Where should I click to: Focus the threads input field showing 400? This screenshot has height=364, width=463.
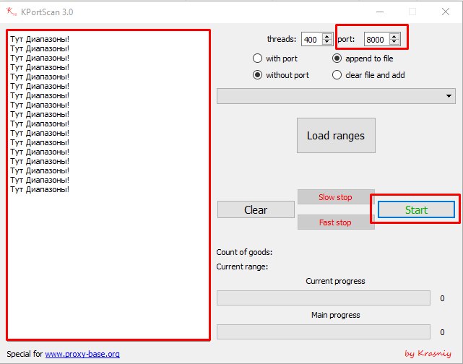pos(312,39)
